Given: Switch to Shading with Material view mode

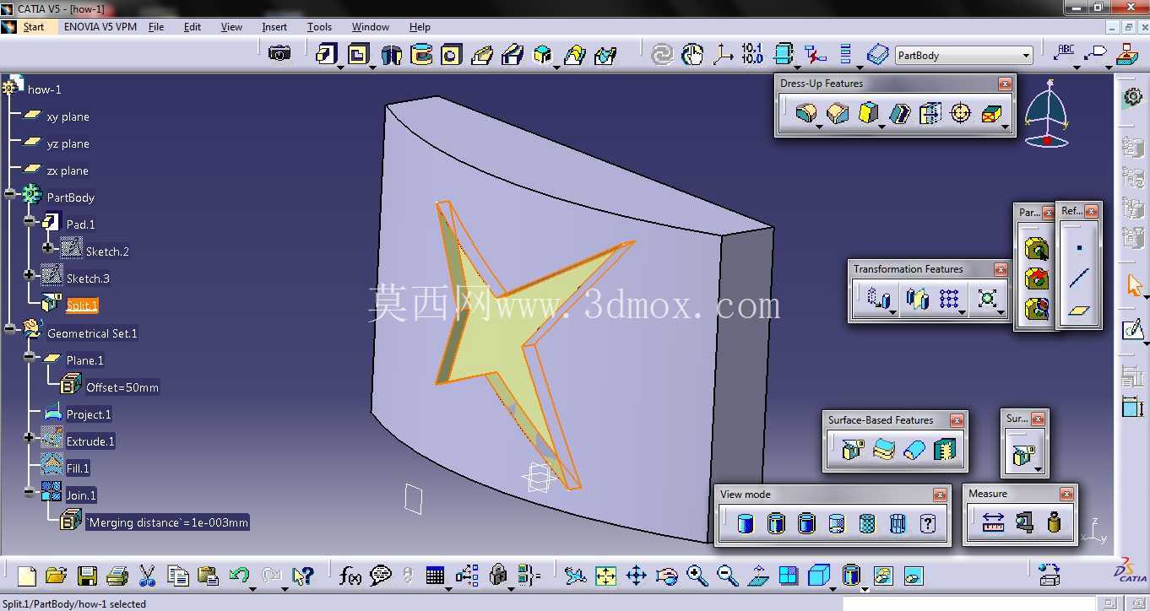Looking at the screenshot, I should tap(867, 523).
